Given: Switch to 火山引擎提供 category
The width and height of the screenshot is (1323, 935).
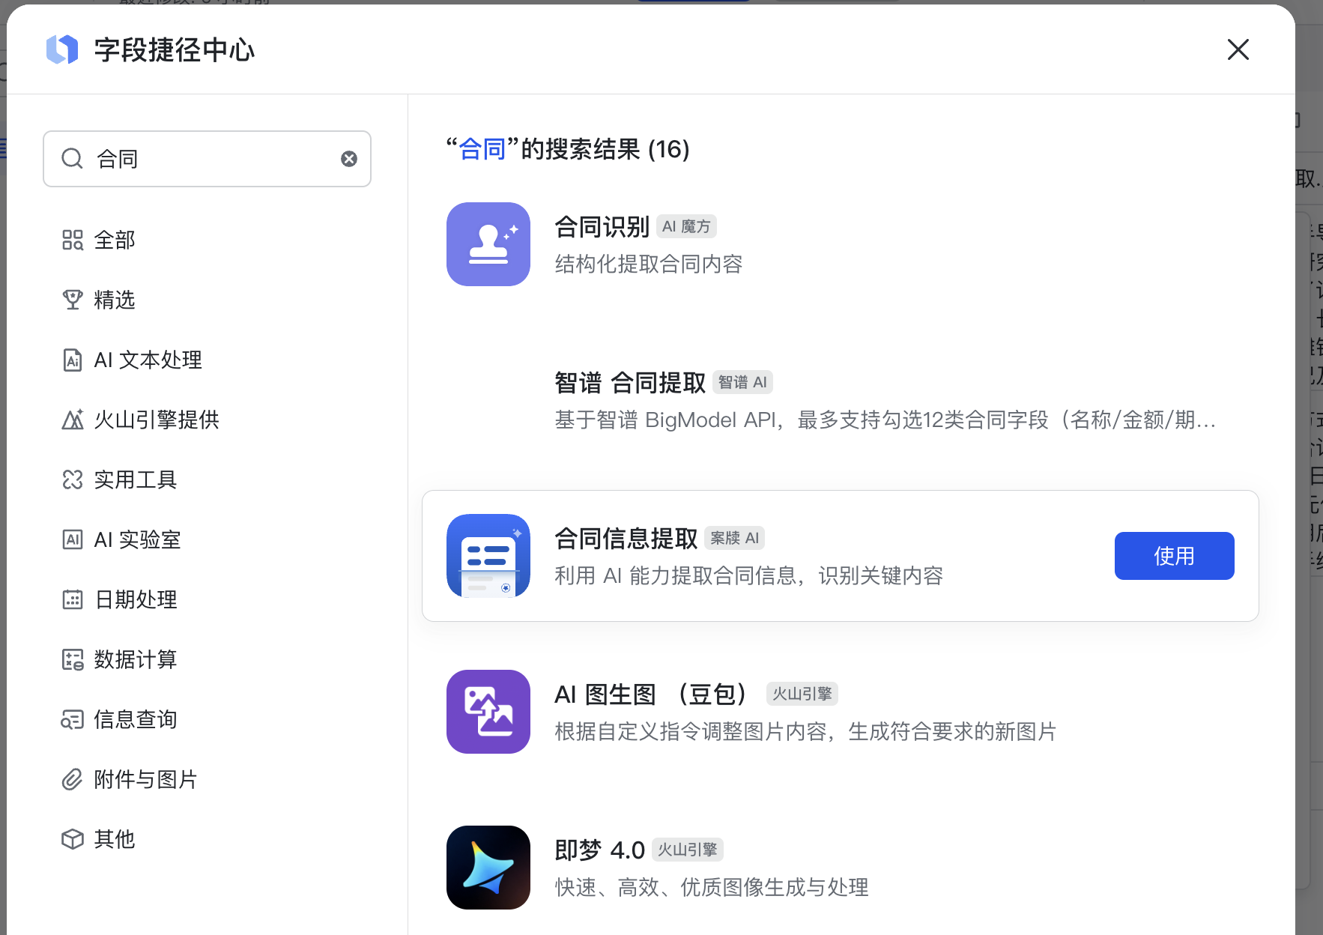Looking at the screenshot, I should click(156, 420).
